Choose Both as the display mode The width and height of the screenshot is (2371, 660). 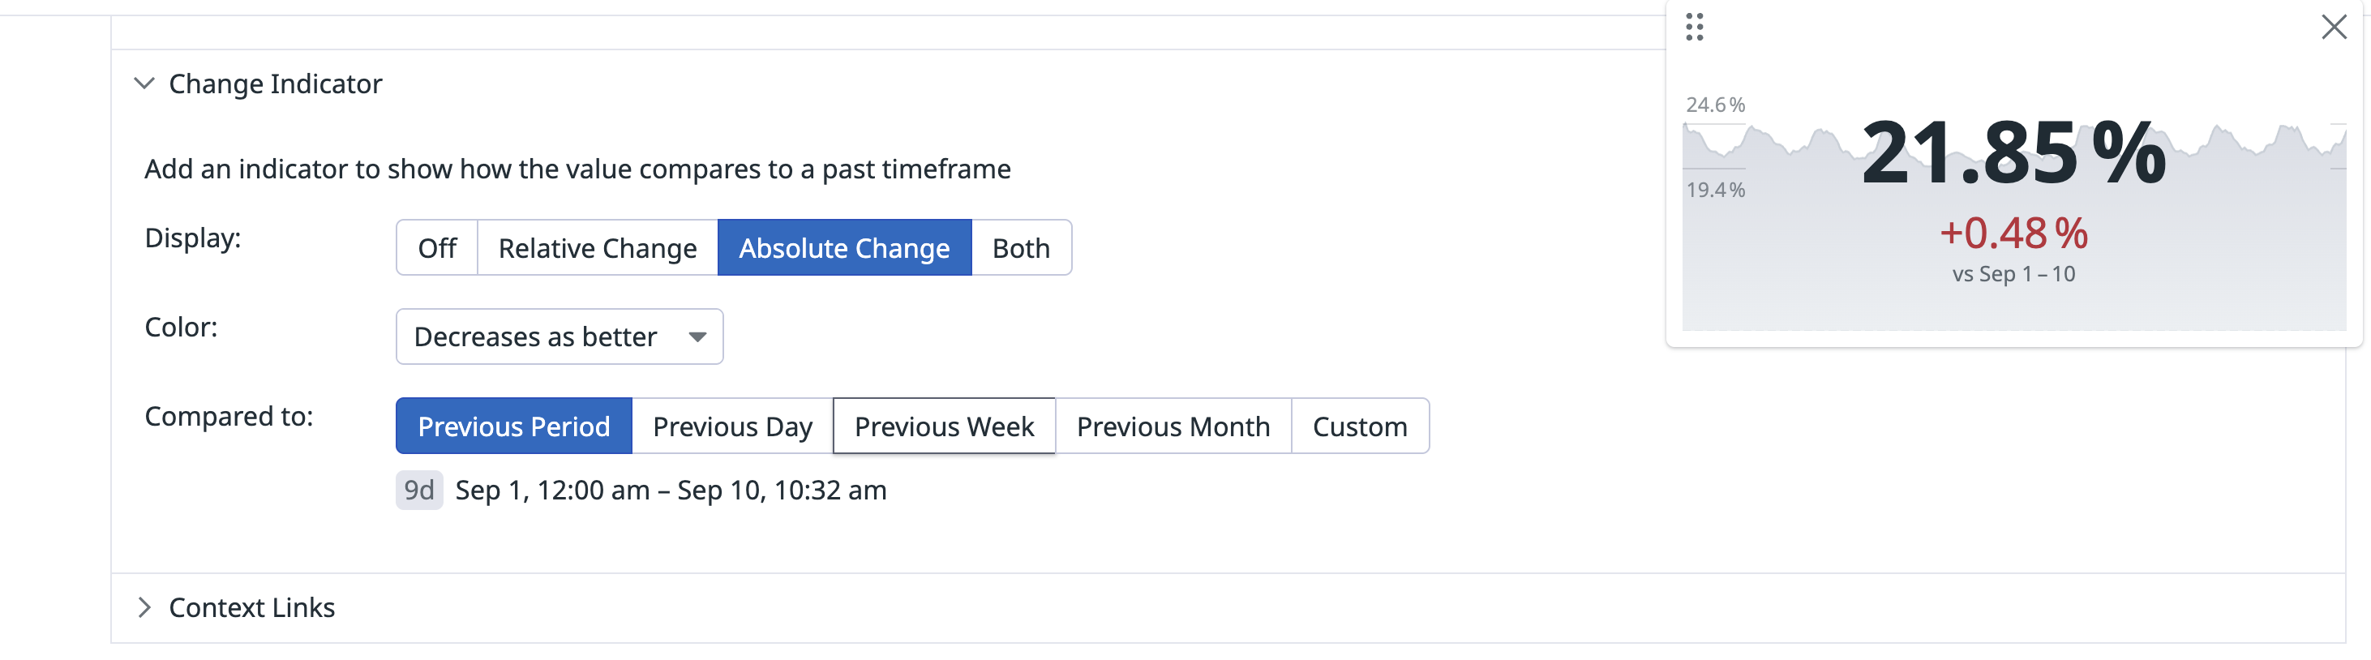[1021, 247]
